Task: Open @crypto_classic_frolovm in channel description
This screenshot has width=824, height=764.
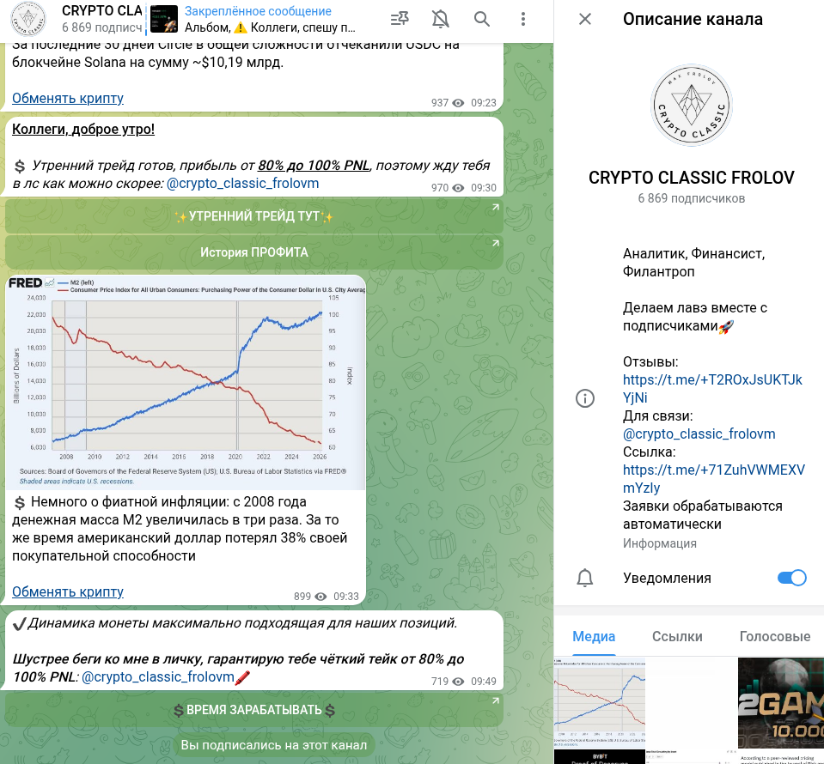Action: pyautogui.click(x=699, y=434)
